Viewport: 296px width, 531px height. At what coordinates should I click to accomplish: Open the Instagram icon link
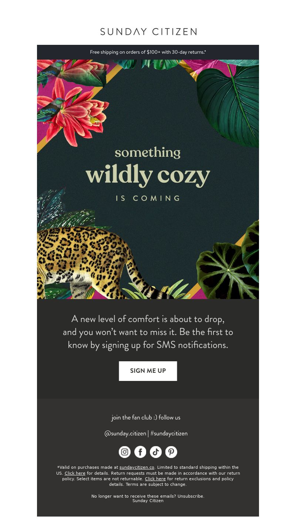[x=125, y=452]
